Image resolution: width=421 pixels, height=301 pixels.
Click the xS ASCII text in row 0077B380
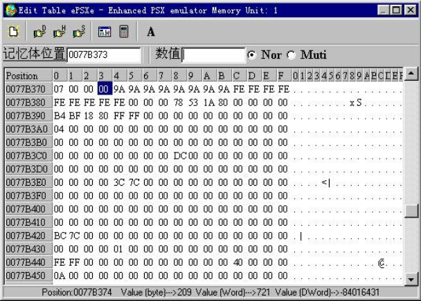pos(356,103)
